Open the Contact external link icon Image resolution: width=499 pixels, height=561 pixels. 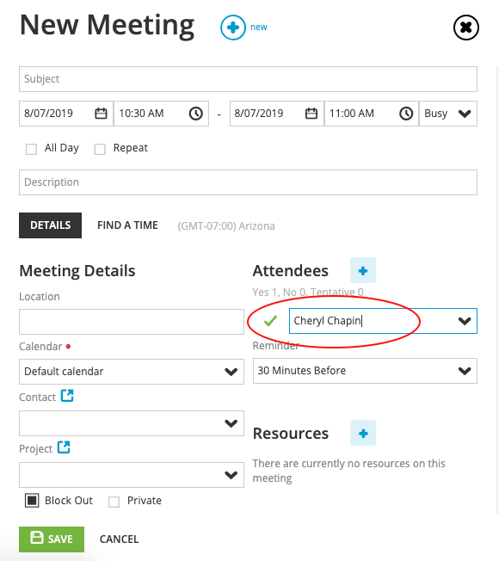(67, 396)
